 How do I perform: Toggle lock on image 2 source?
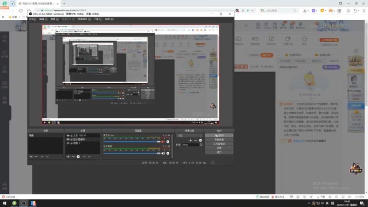click(x=71, y=143)
